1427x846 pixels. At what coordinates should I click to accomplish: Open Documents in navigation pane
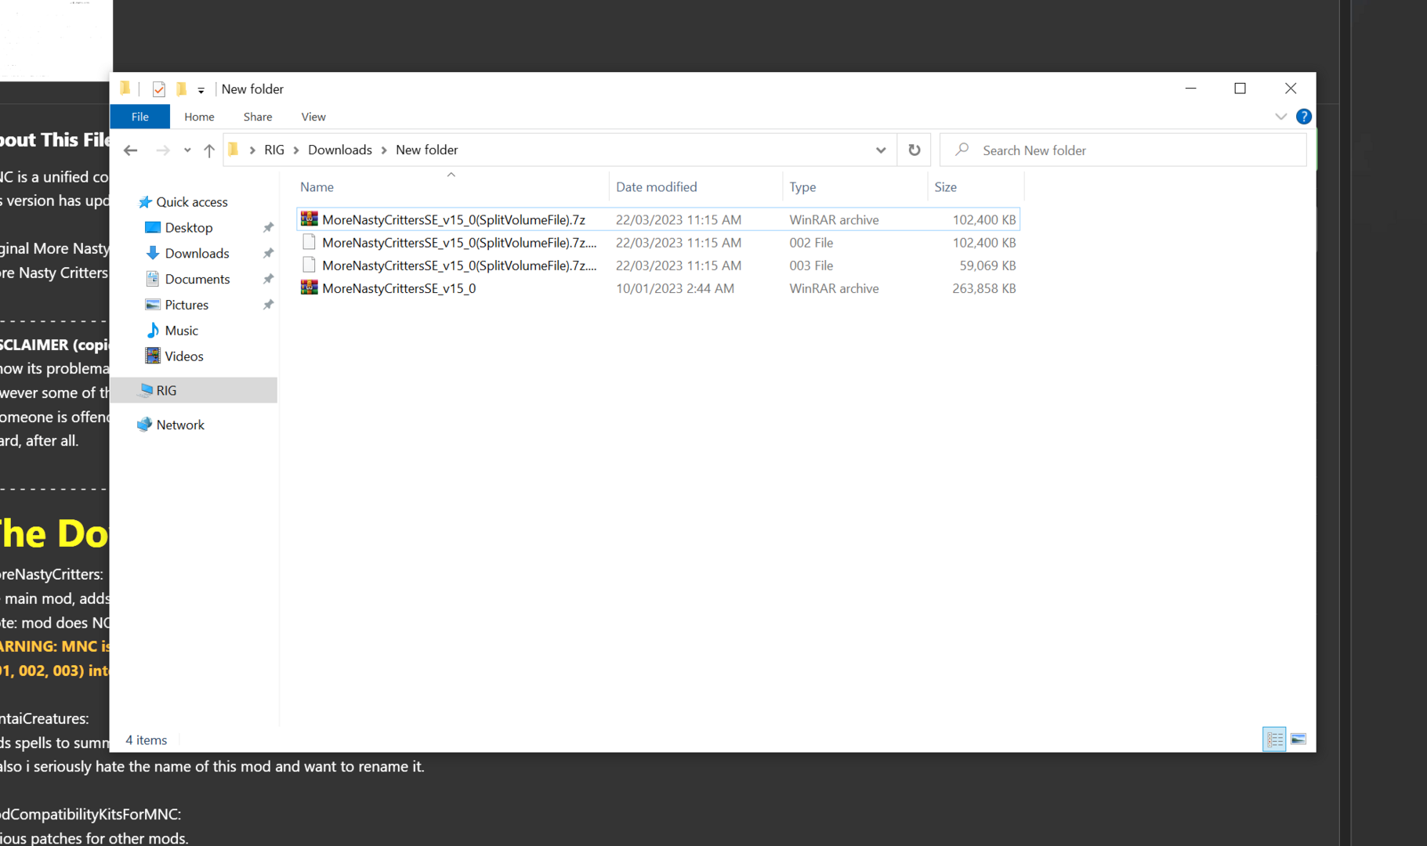197,280
